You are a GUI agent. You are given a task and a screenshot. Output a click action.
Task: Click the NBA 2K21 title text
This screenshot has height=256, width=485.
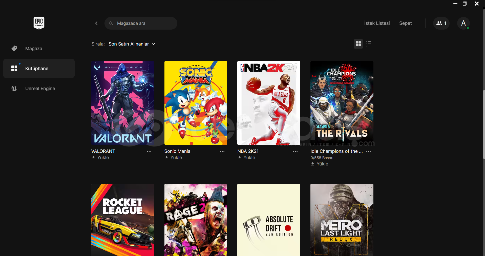248,151
